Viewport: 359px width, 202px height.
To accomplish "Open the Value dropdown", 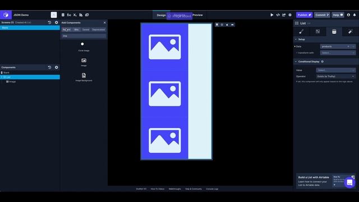I will (x=336, y=70).
